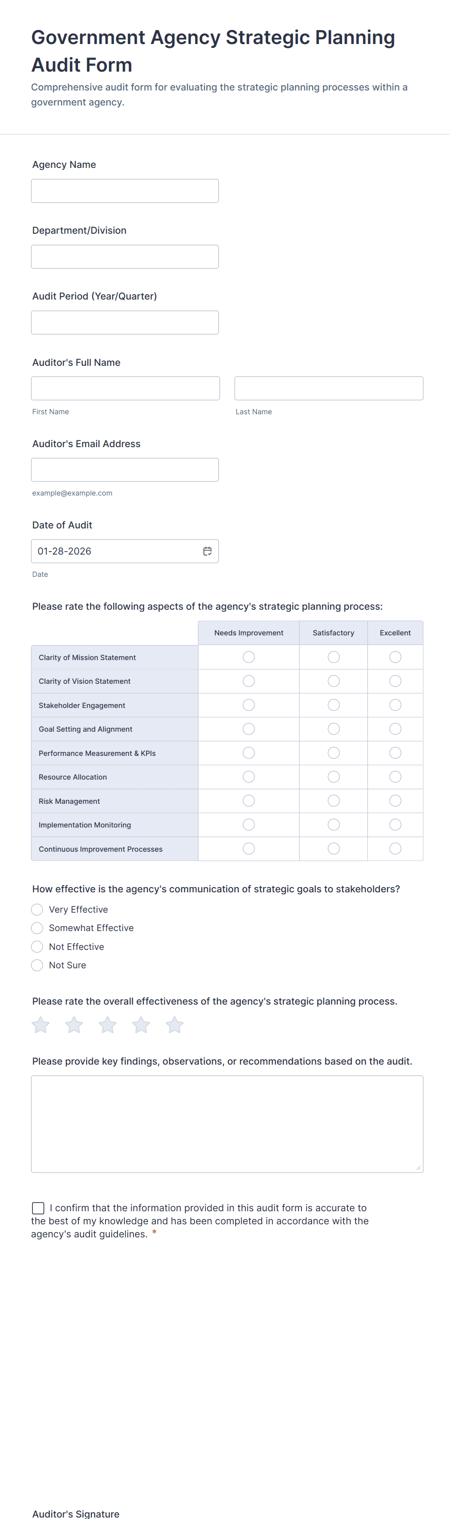Viewport: 450px width, 1519px height.
Task: Select "Somewhat Effective" option
Action: pos(37,928)
